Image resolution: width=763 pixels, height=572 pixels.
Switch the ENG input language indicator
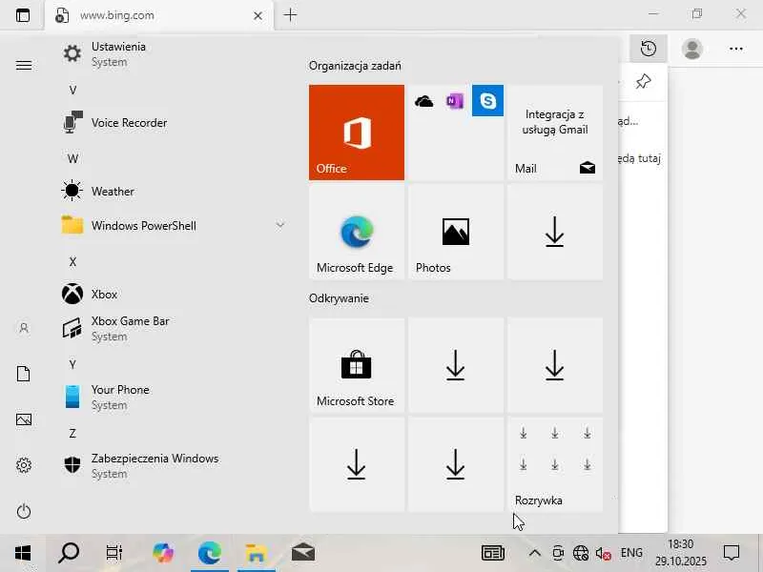(631, 553)
